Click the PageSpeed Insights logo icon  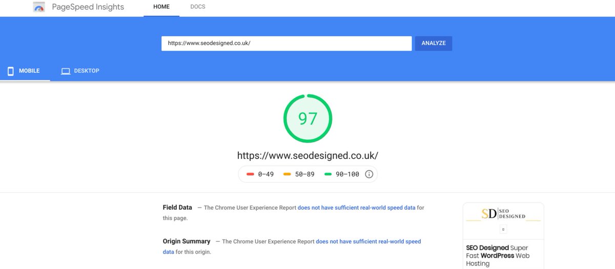(39, 8)
